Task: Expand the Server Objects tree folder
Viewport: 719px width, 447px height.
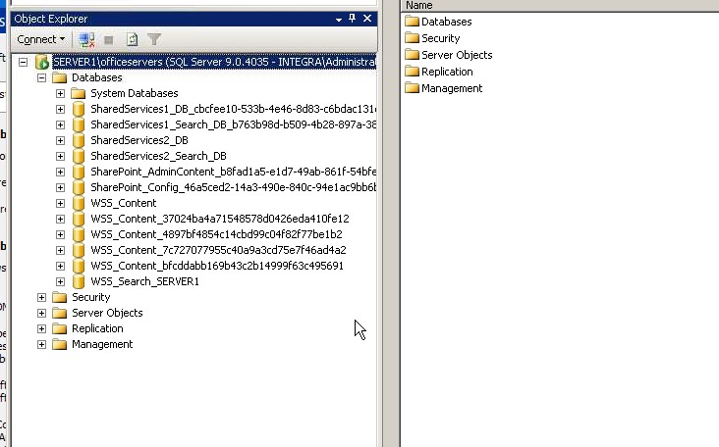Action: (41, 313)
